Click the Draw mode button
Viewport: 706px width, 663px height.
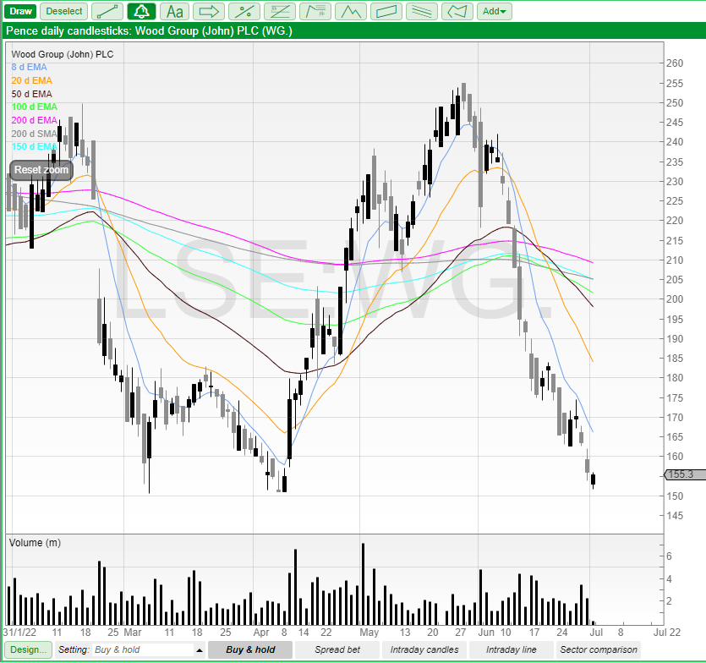coord(20,11)
